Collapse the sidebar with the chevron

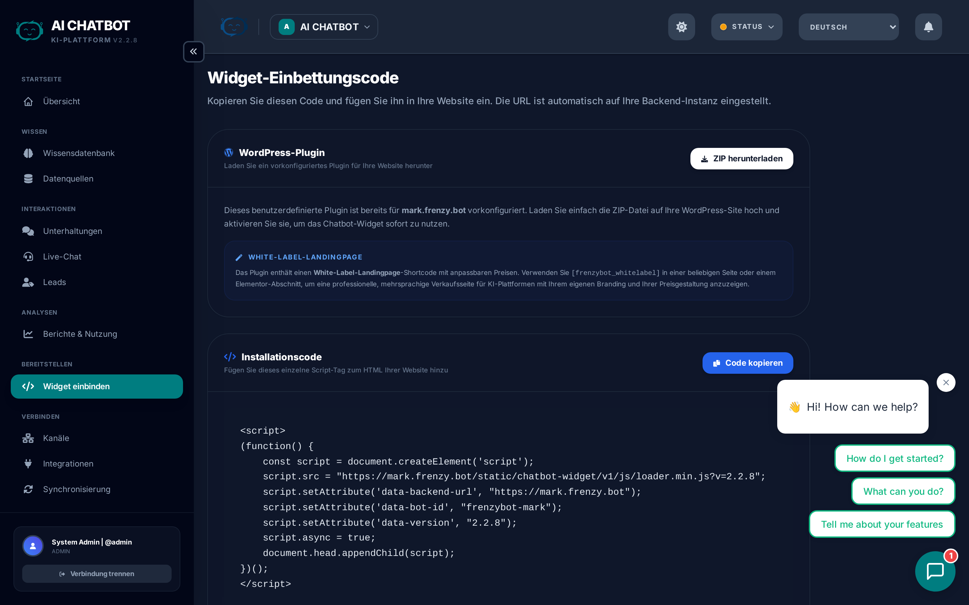coord(193,52)
